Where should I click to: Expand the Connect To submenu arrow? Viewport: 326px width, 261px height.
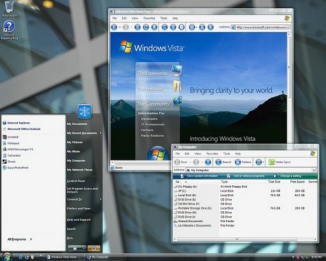click(x=101, y=199)
